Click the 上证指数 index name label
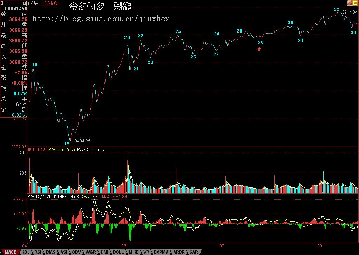This screenshot has width=359, height=255. pyautogui.click(x=49, y=3)
